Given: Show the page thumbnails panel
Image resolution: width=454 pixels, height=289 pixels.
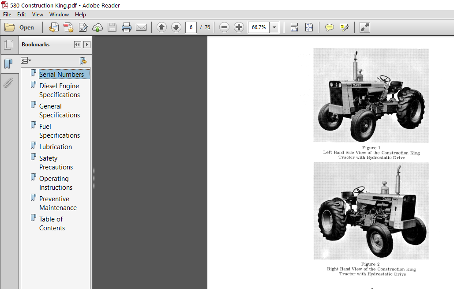Looking at the screenshot, I should (x=9, y=45).
